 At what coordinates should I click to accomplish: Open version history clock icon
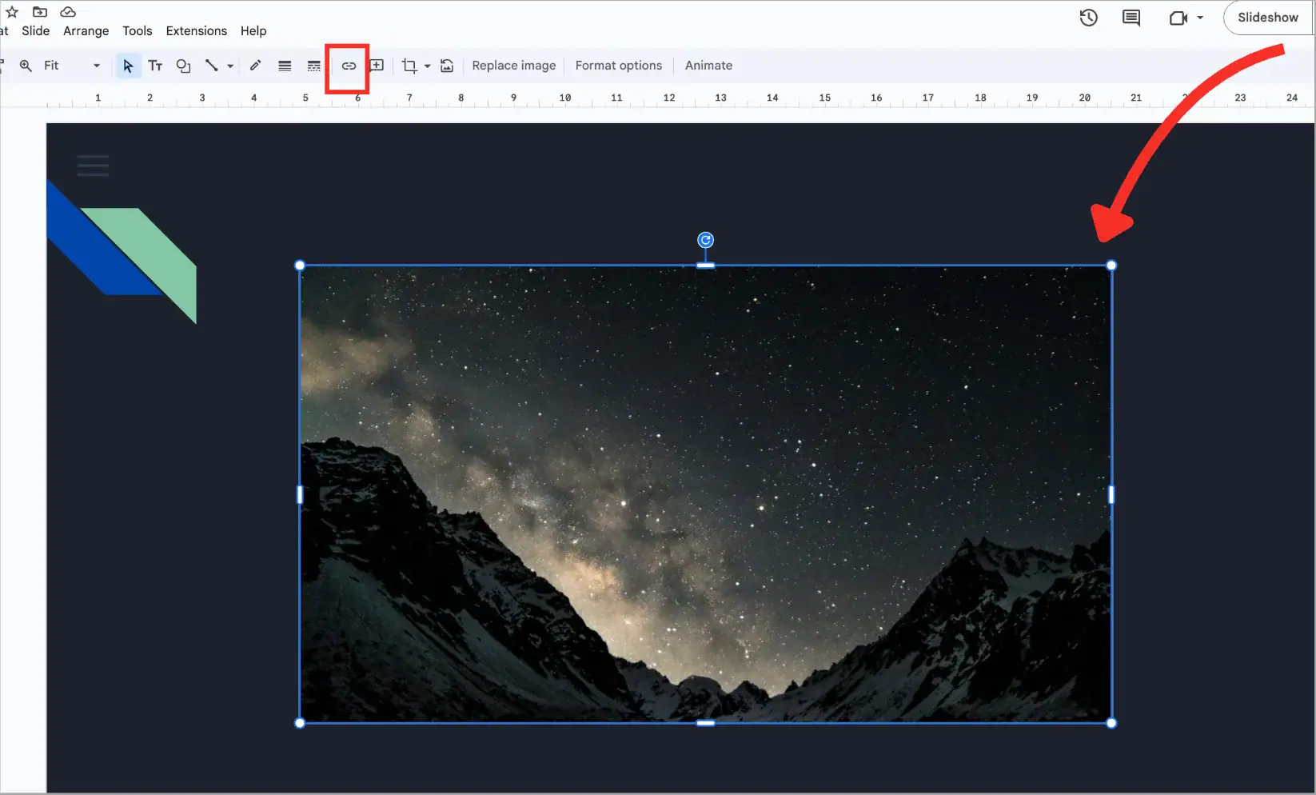tap(1088, 18)
